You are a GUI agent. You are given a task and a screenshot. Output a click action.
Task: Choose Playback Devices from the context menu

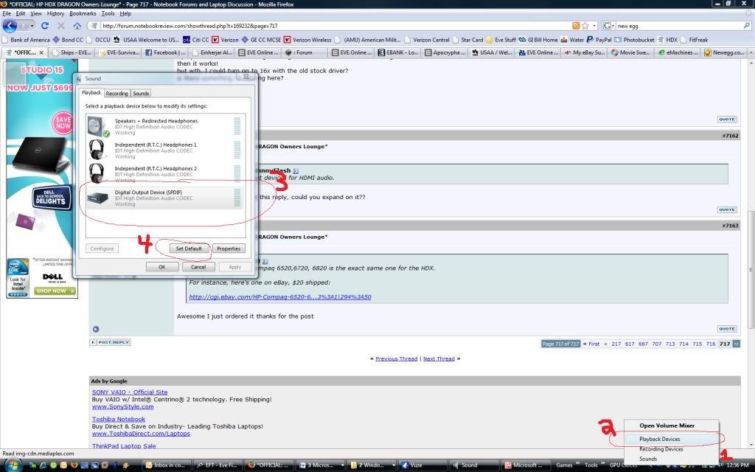659,439
